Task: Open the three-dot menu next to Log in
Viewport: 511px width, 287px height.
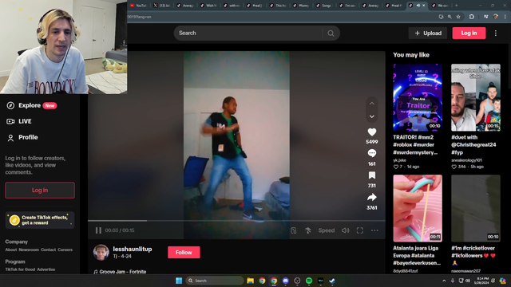Action: 496,33
